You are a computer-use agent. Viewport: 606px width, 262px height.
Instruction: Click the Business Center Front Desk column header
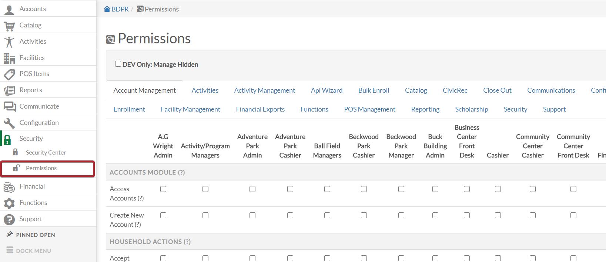click(x=467, y=141)
